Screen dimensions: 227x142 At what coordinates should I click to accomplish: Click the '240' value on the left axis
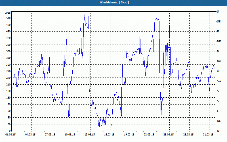tap(9, 78)
